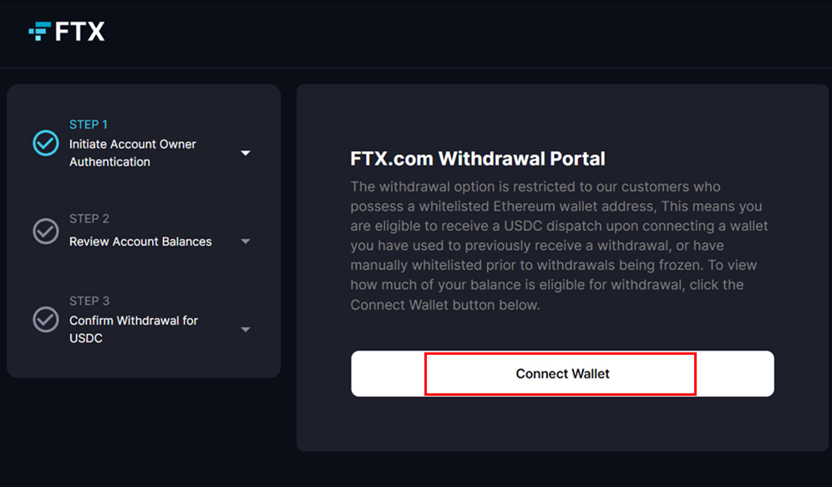Expand the Confirm Withdrawal for USDC arrow

pos(245,329)
